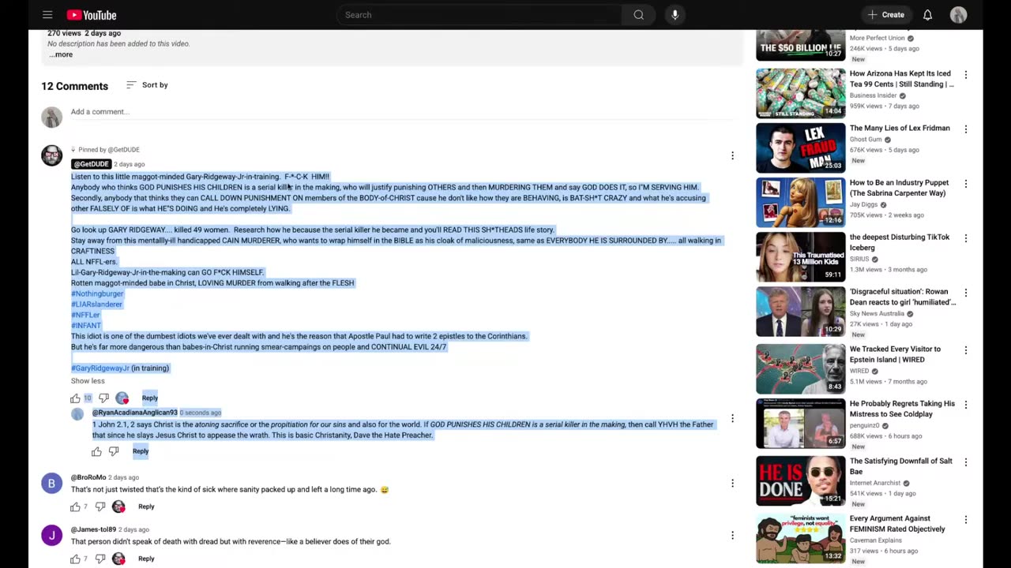This screenshot has width=1011, height=568.
Task: Click the #Nothingburger hashtag
Action: pos(97,293)
